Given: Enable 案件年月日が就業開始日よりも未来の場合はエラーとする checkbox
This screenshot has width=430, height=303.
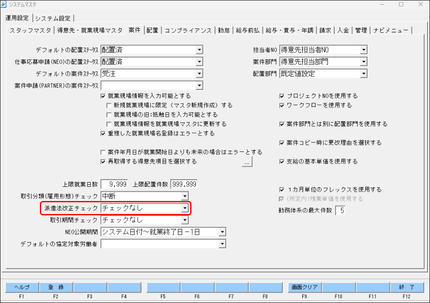Looking at the screenshot, I should pyautogui.click(x=103, y=152).
